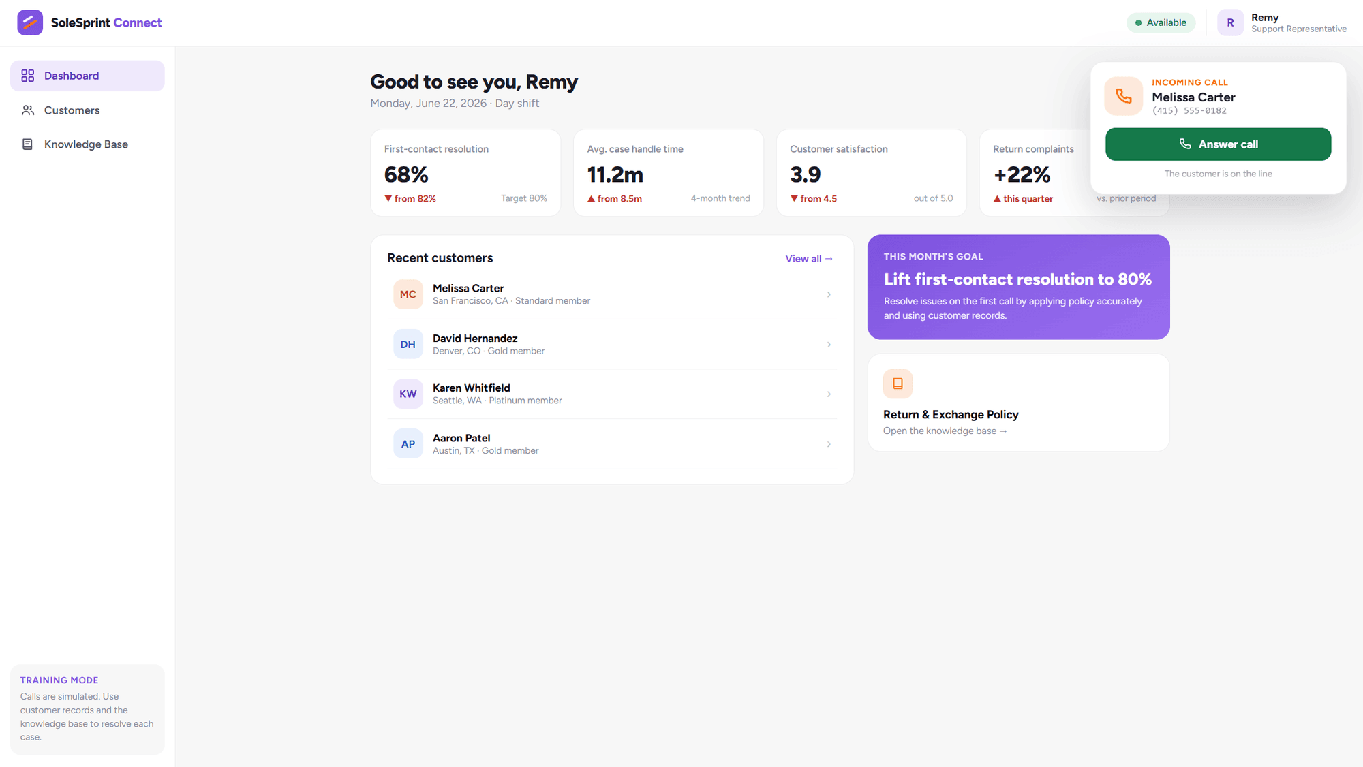
Task: Click the orange book icon above Return & Exchange Policy
Action: [x=898, y=383]
